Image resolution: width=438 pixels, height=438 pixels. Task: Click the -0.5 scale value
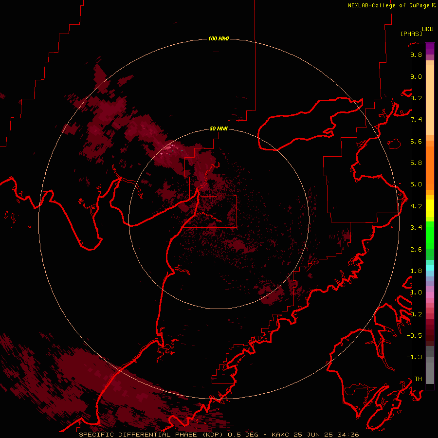pyautogui.click(x=414, y=336)
